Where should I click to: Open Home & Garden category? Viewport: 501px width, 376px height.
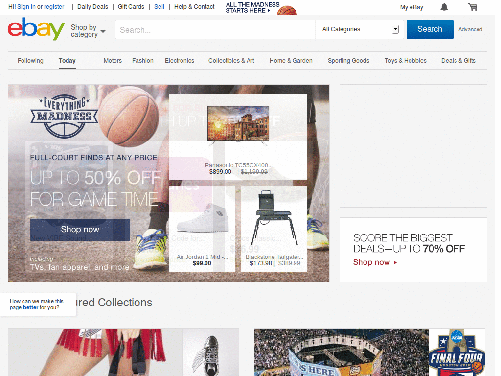point(291,60)
